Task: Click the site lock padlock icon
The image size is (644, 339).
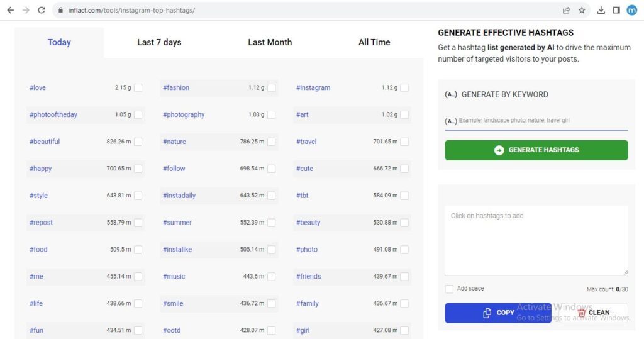Action: point(61,10)
